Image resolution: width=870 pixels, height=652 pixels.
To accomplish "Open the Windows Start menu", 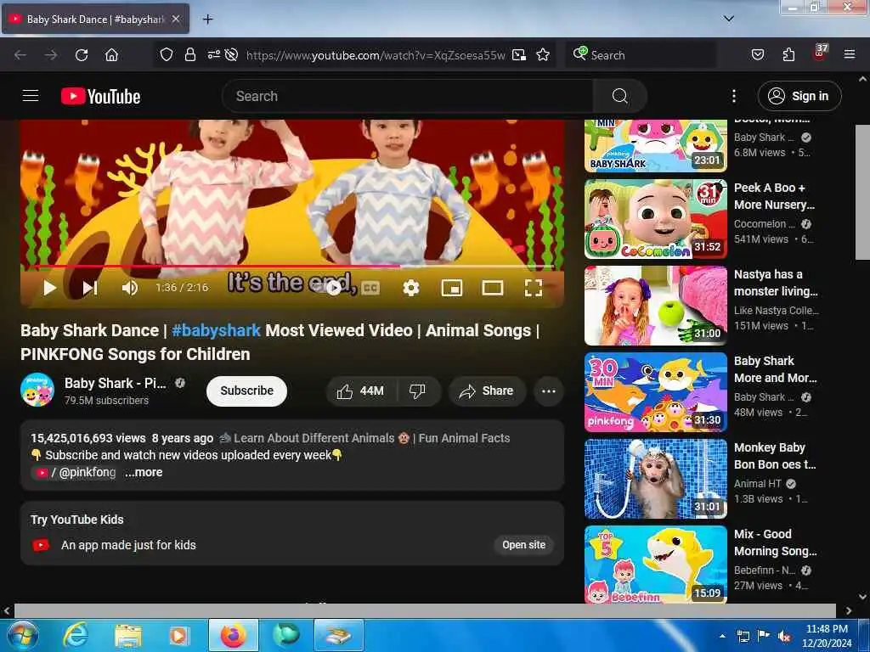I will [23, 635].
